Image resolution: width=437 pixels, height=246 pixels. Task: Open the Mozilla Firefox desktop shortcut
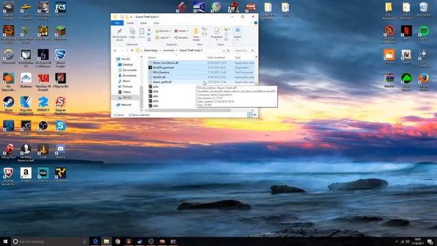(423, 82)
